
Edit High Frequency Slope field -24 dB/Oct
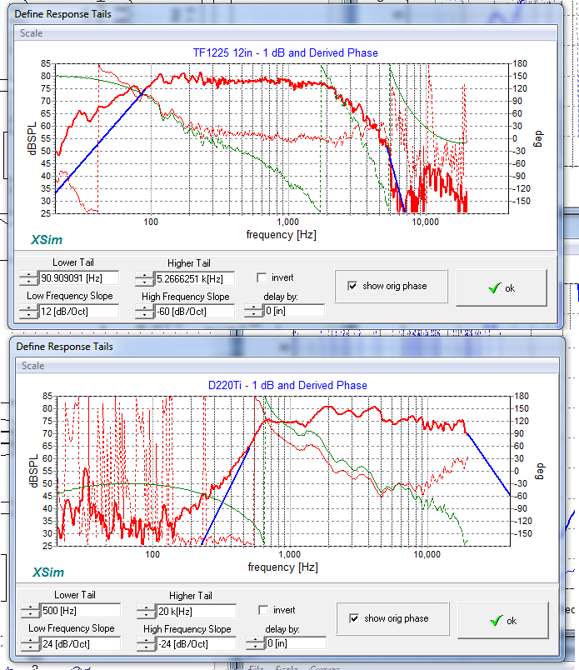196,644
